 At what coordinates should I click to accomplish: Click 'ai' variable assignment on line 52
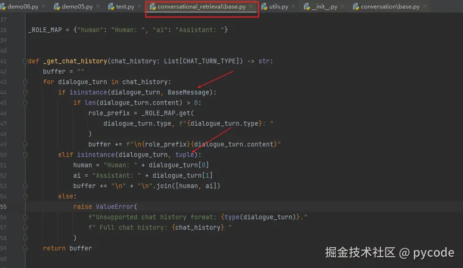pyautogui.click(x=77, y=175)
